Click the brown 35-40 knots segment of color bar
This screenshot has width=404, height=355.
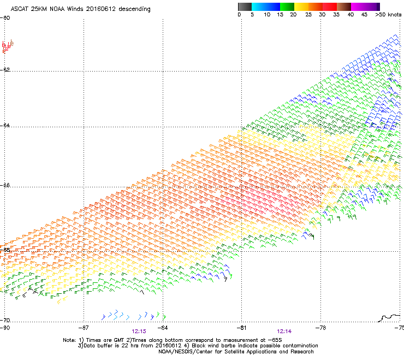344,7
